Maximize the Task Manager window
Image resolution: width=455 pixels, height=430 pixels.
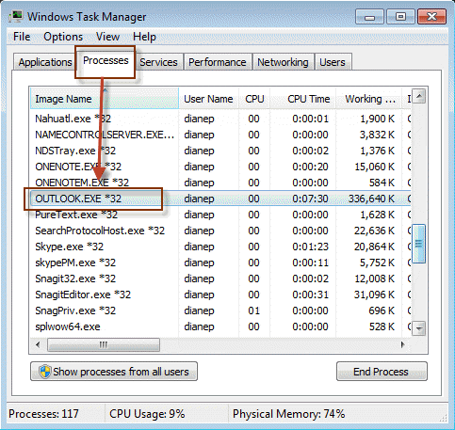400,17
